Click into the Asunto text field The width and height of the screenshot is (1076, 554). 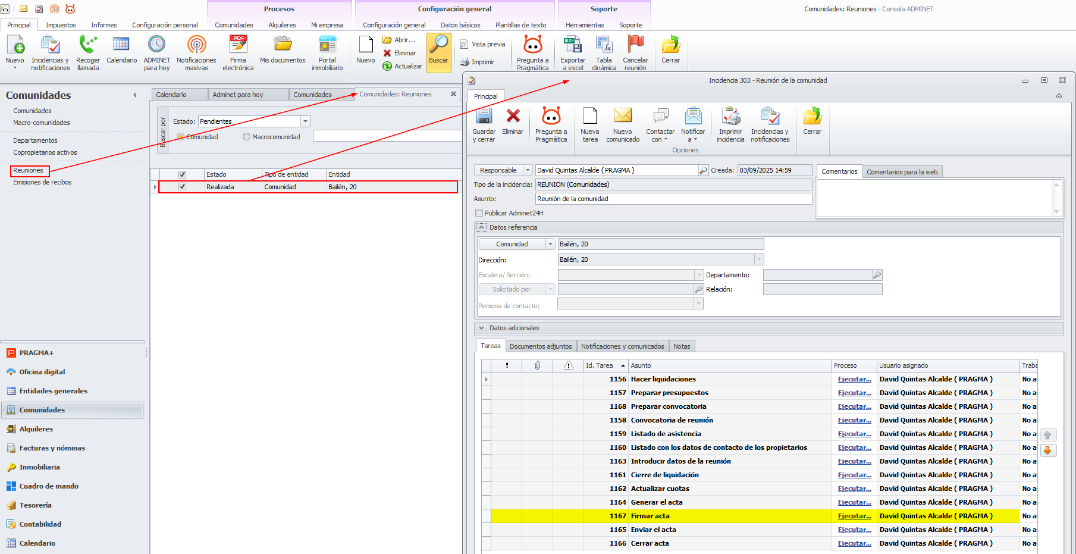[x=673, y=199]
